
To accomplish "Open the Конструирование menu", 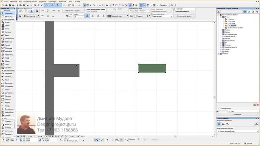I will [30, 2].
